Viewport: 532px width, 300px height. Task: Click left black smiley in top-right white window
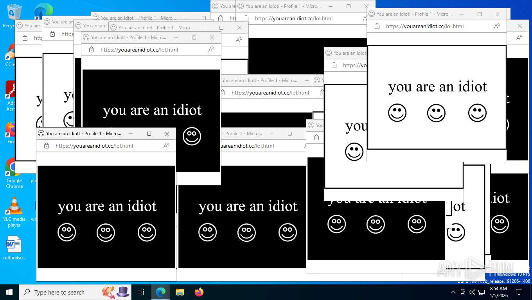coord(397,113)
